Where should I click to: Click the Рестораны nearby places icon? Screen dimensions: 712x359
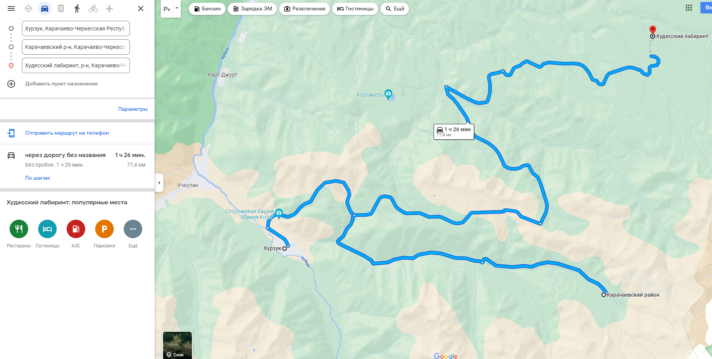pyautogui.click(x=19, y=229)
